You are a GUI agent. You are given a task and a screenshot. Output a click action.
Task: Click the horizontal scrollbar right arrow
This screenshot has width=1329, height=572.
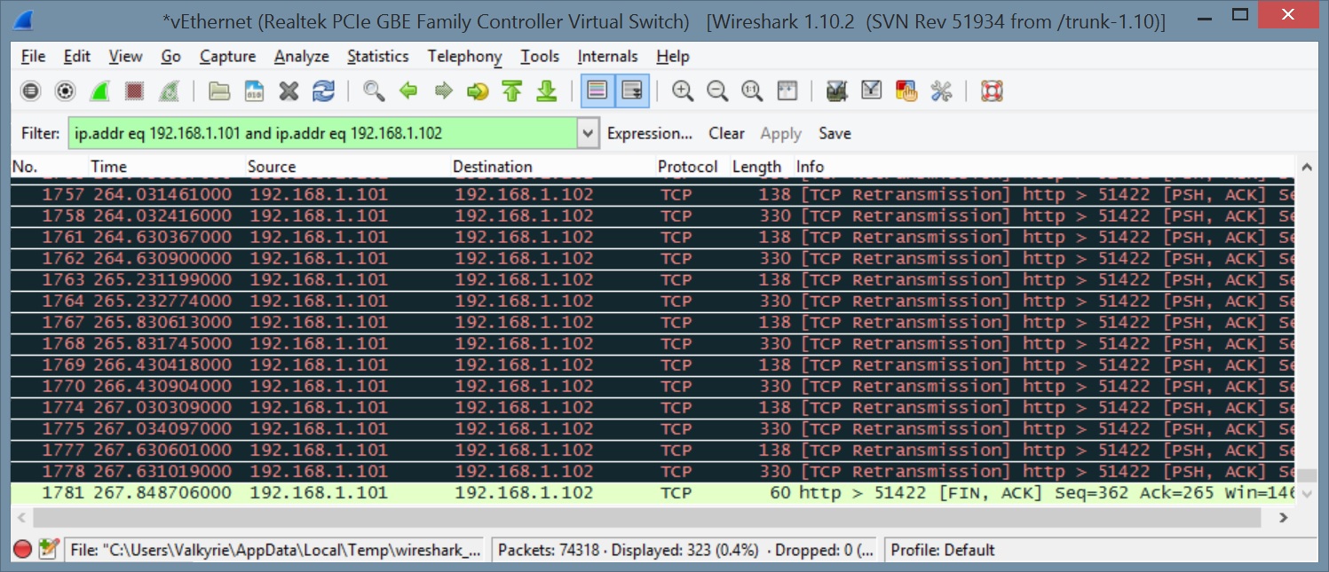pyautogui.click(x=1285, y=516)
